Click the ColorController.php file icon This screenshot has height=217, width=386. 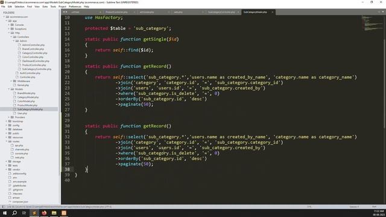(19, 57)
